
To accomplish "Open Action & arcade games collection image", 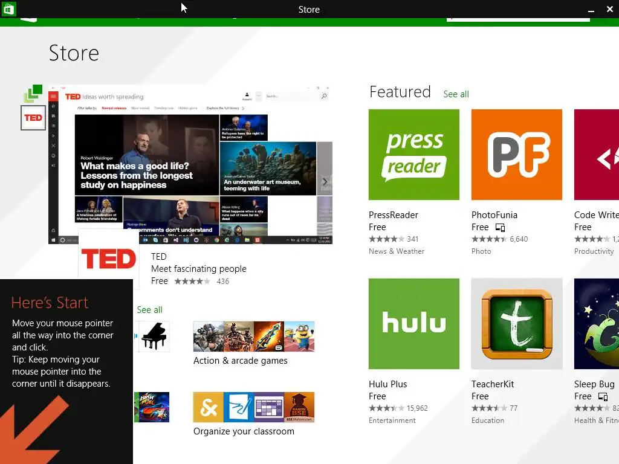I will tap(254, 337).
